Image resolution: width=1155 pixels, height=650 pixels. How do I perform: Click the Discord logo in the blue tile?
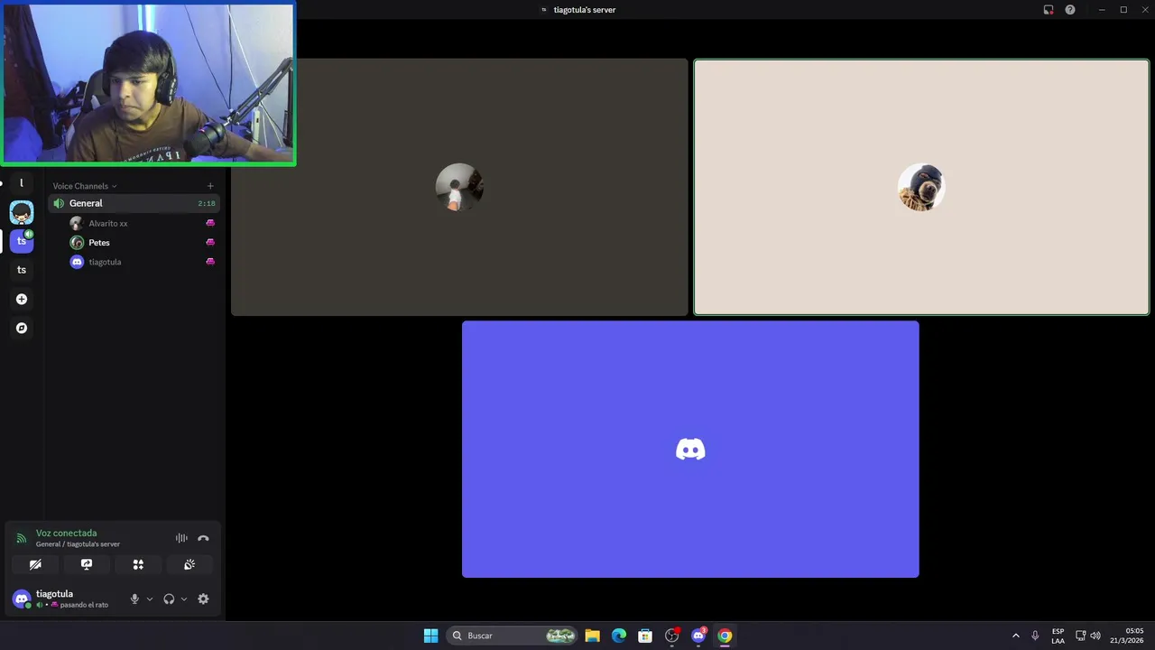point(690,450)
